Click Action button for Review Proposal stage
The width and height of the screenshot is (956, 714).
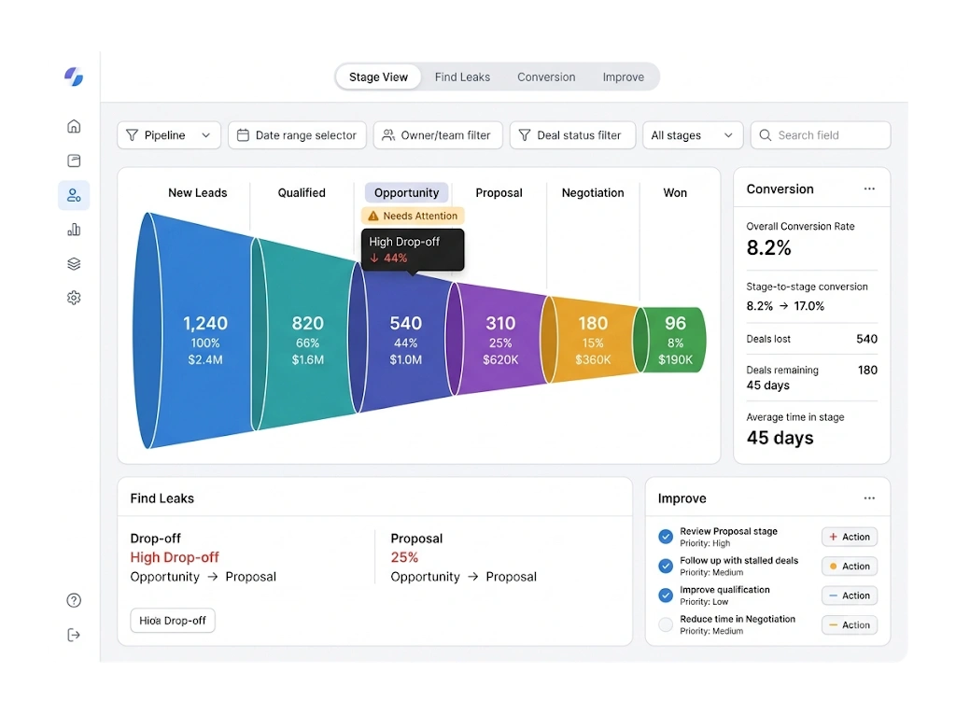tap(850, 537)
